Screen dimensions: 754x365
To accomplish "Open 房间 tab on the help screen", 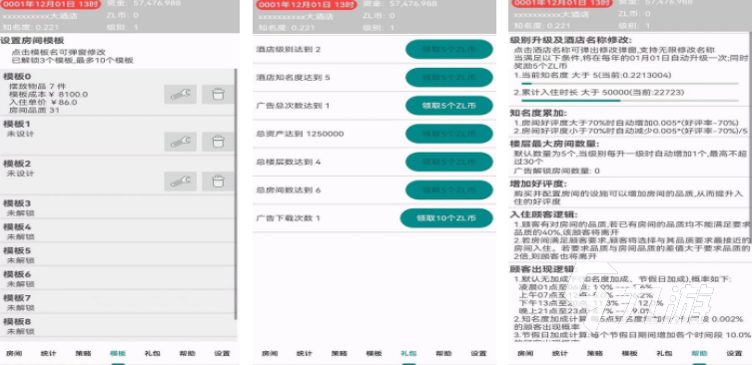I will 525,353.
